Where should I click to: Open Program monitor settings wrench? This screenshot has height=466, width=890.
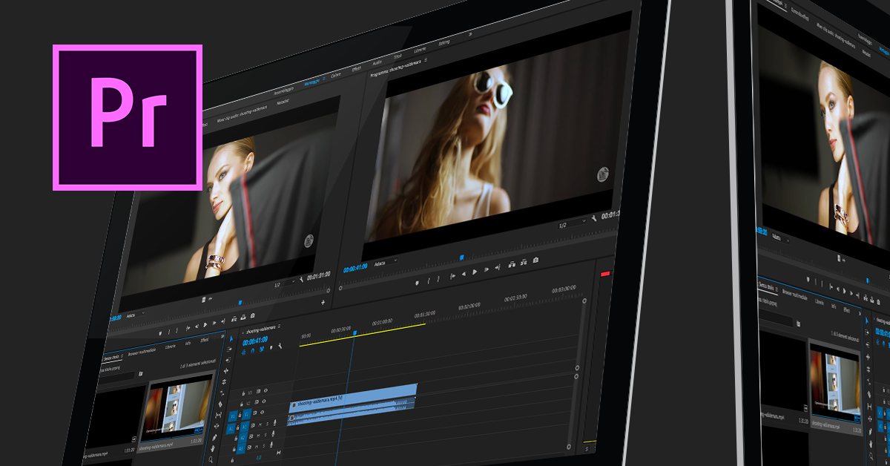tap(596, 220)
